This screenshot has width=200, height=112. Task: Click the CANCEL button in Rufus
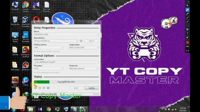(x=92, y=88)
